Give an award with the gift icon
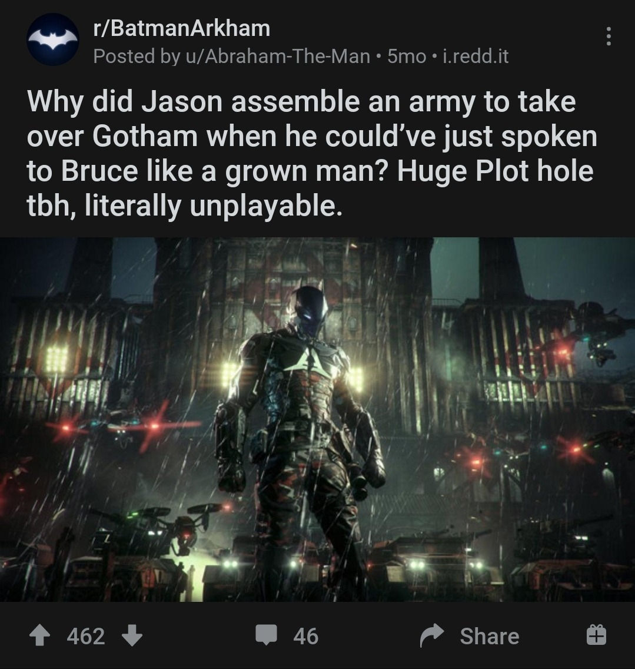 (x=596, y=634)
